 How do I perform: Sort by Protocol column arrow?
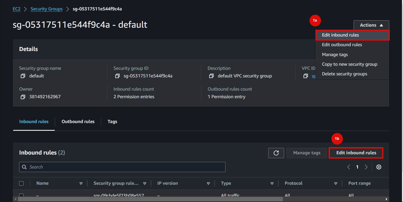point(336,183)
